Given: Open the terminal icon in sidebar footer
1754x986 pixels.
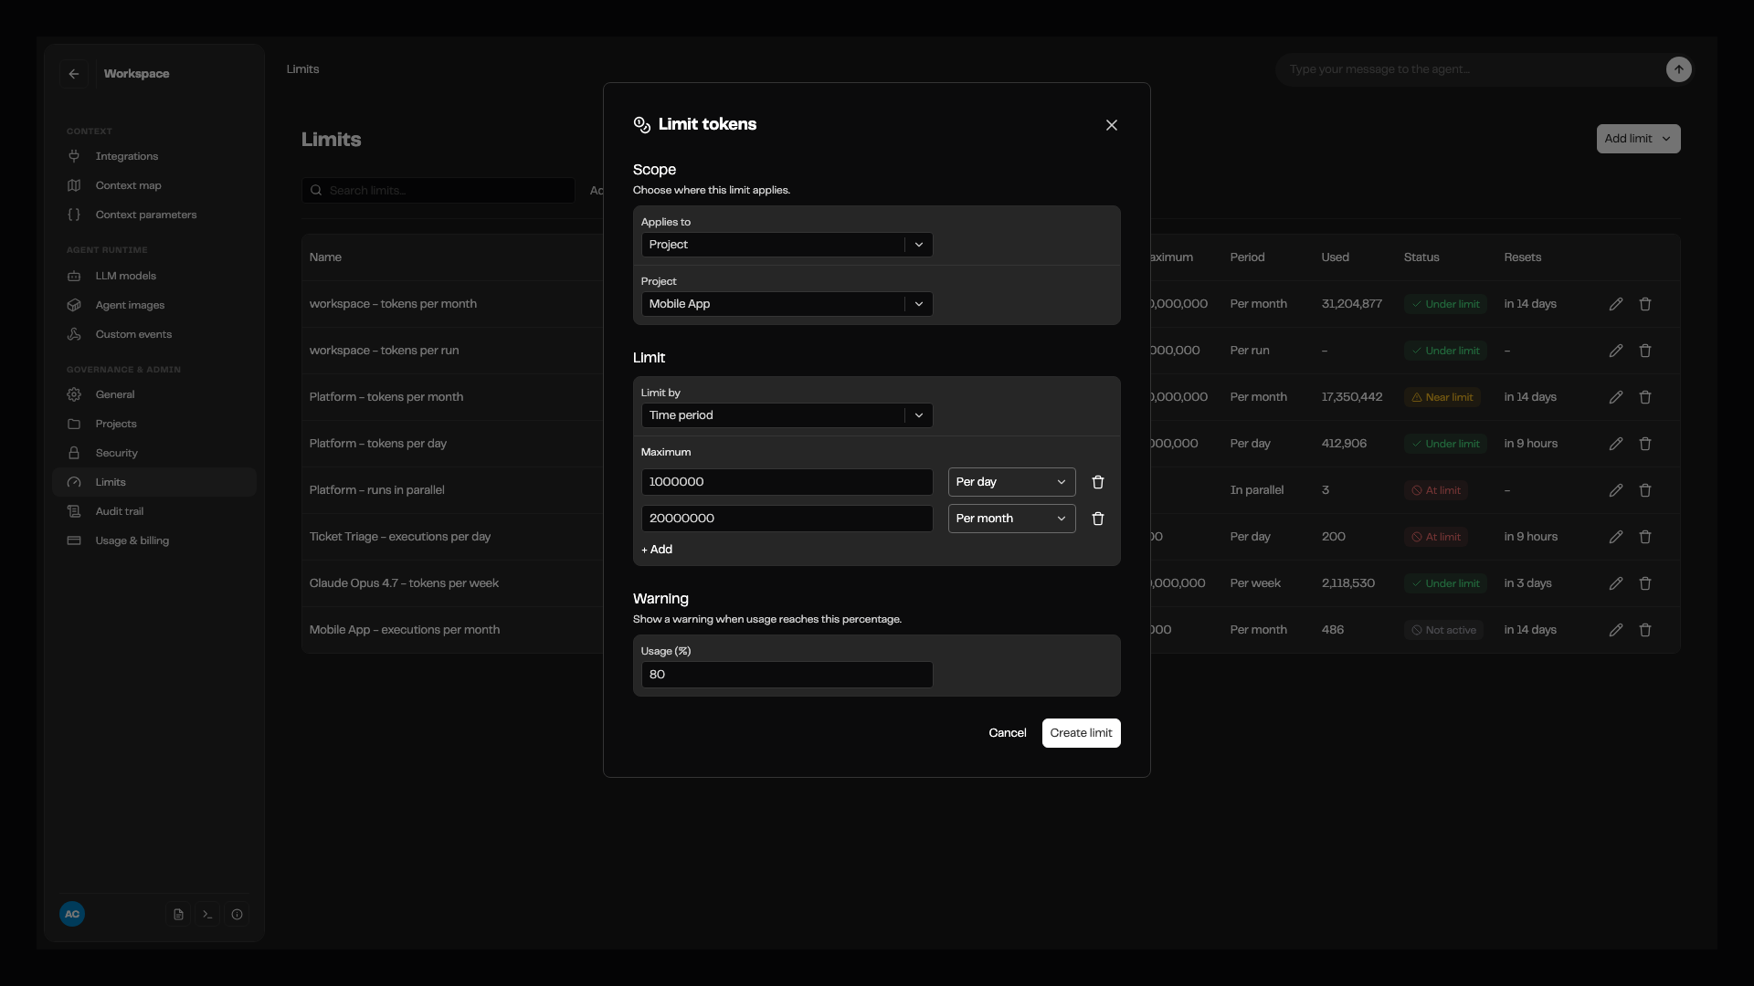Looking at the screenshot, I should (x=207, y=914).
